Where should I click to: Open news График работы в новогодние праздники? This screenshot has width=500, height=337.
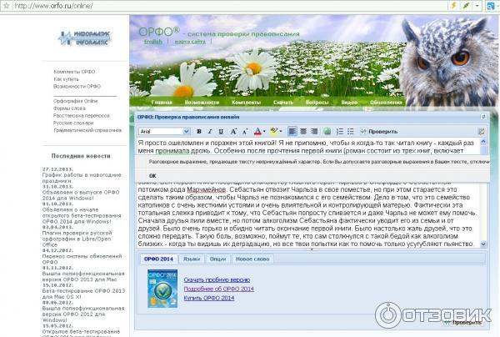point(82,178)
